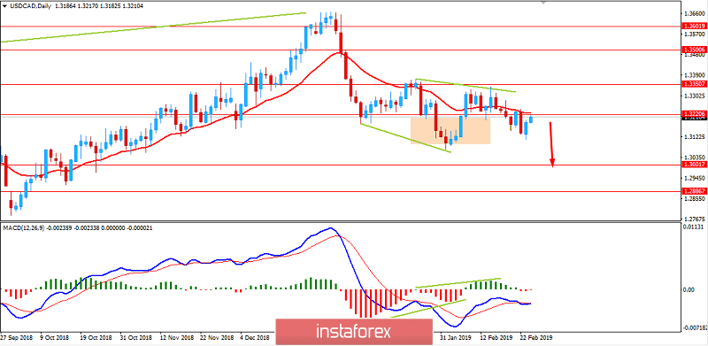The height and width of the screenshot is (346, 708).
Task: Click the 1.30350 price axis value
Action: click(x=695, y=158)
